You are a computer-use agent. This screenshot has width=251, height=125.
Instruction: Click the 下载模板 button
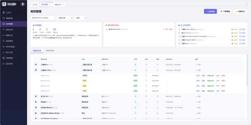point(225,11)
